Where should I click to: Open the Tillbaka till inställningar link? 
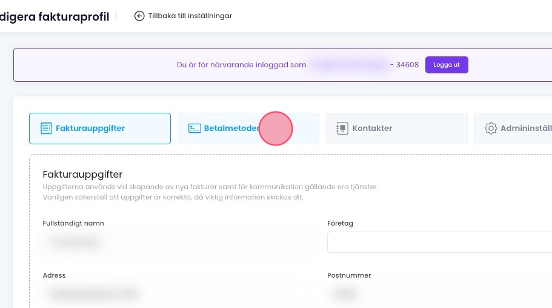(190, 16)
